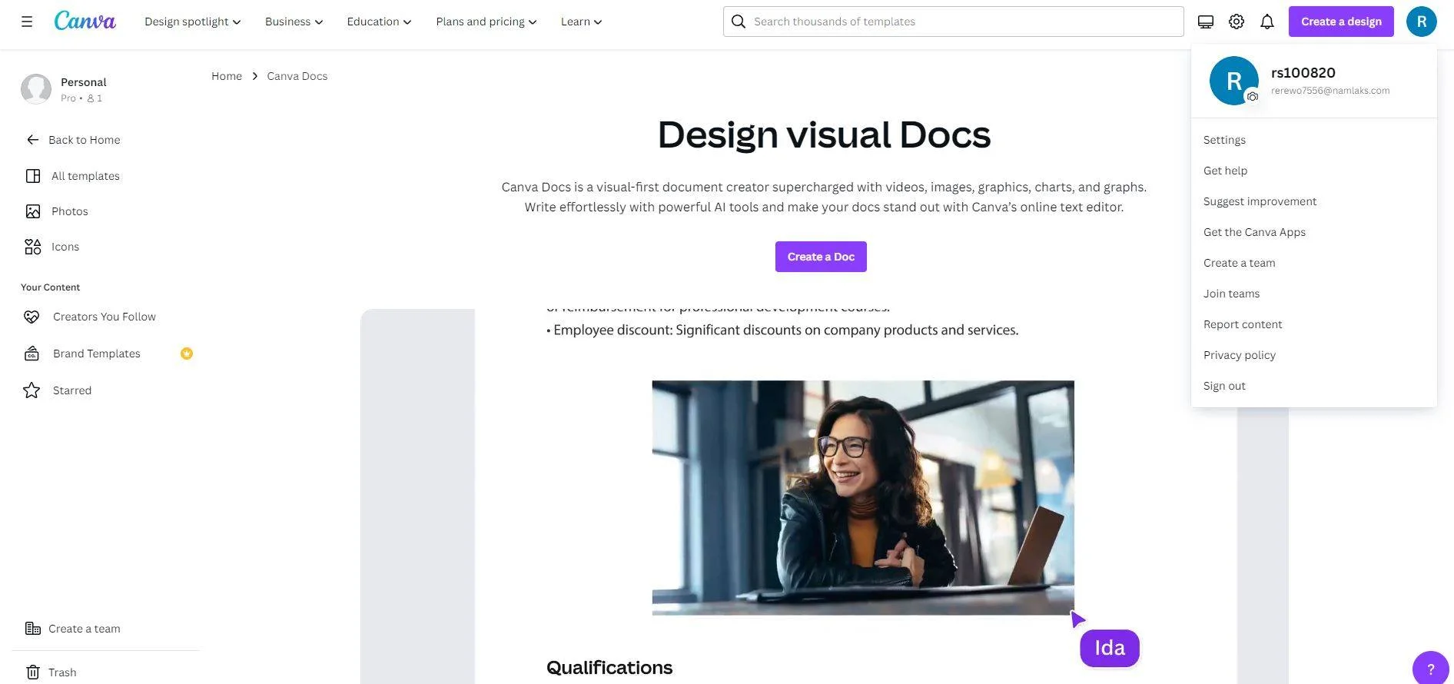Click the Create a Doc button
The width and height of the screenshot is (1454, 684).
pos(821,257)
